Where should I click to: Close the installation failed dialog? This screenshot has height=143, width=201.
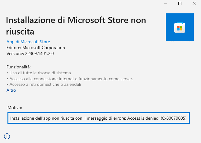point(194,3)
